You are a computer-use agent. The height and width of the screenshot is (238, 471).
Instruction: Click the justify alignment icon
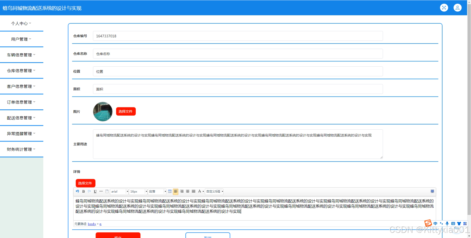(193, 191)
